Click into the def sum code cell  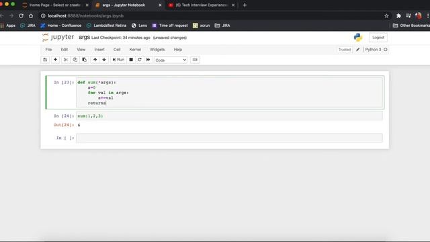point(229,93)
